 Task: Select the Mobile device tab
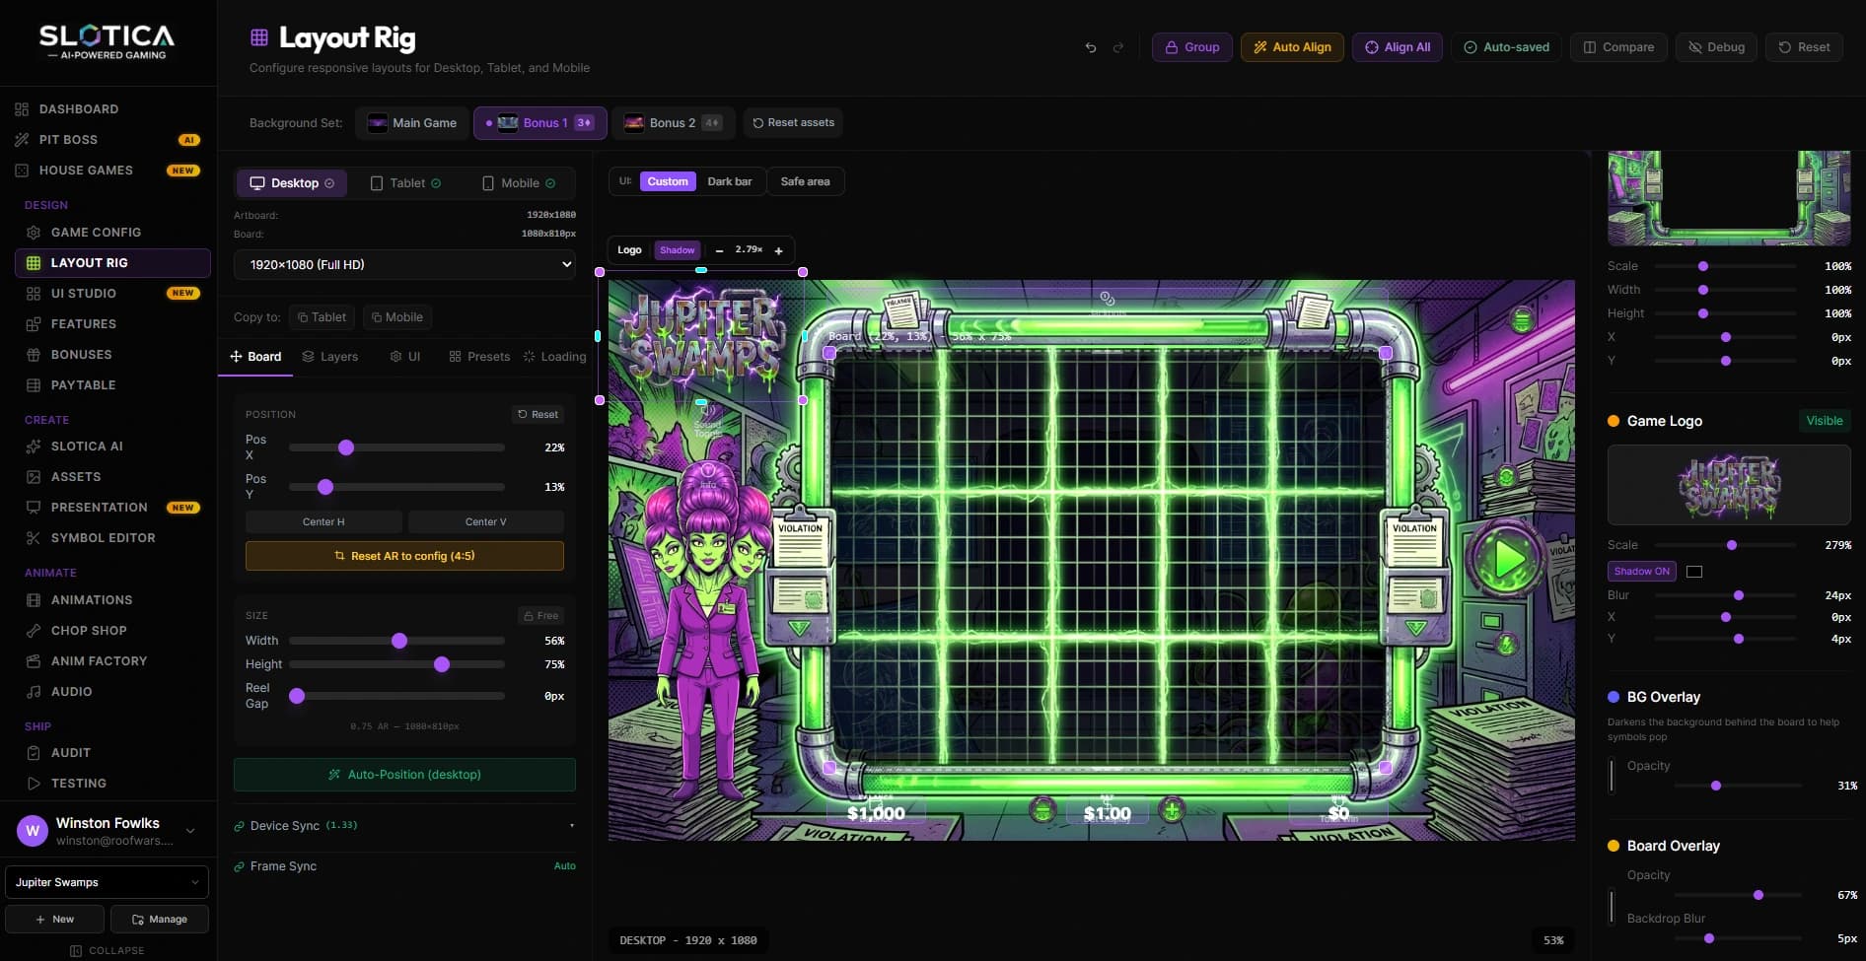pyautogui.click(x=519, y=183)
